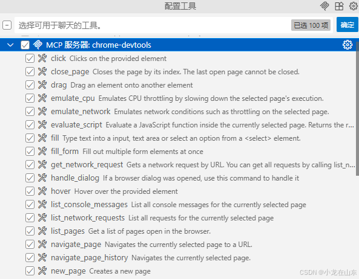Click the tool icon next to list_pages

42,231
